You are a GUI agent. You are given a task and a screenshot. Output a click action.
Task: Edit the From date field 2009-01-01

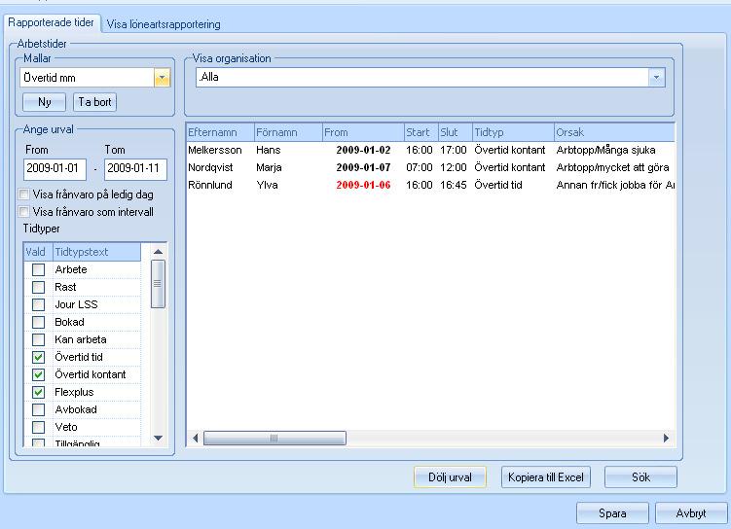(x=55, y=168)
